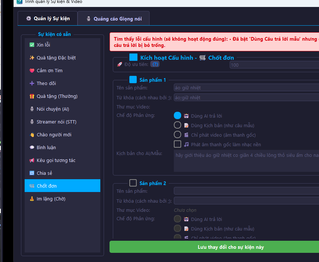Choose Chỉ phát video radio in Sản phẩm 1
The width and height of the screenshot is (319, 262).
178,134
